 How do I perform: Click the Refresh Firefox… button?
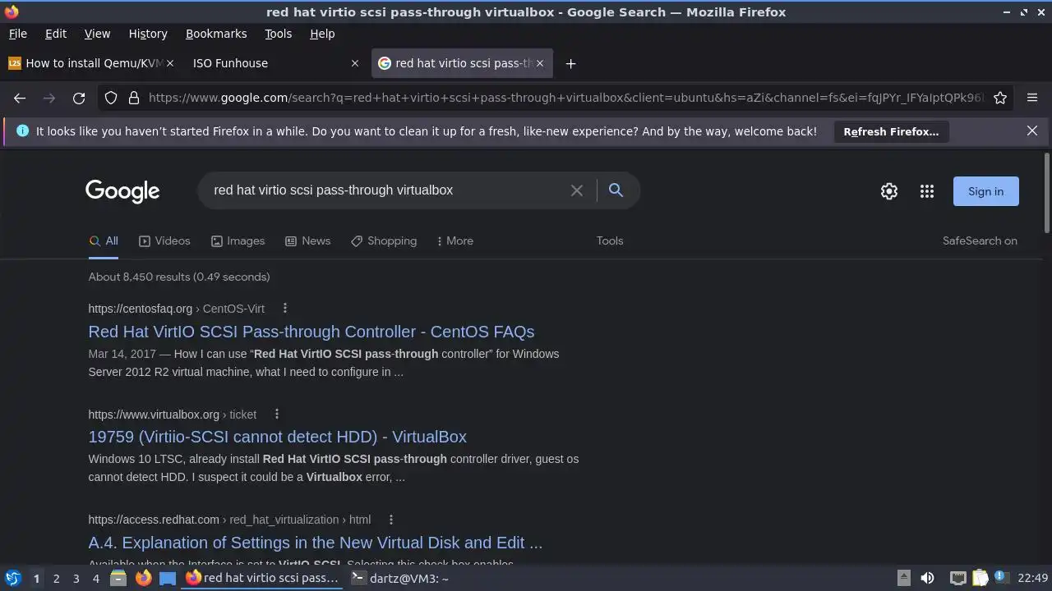click(x=891, y=131)
